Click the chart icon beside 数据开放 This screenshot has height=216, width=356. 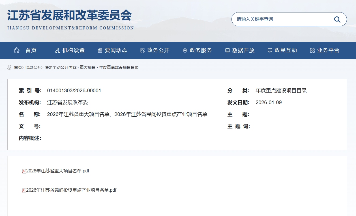click(227, 50)
